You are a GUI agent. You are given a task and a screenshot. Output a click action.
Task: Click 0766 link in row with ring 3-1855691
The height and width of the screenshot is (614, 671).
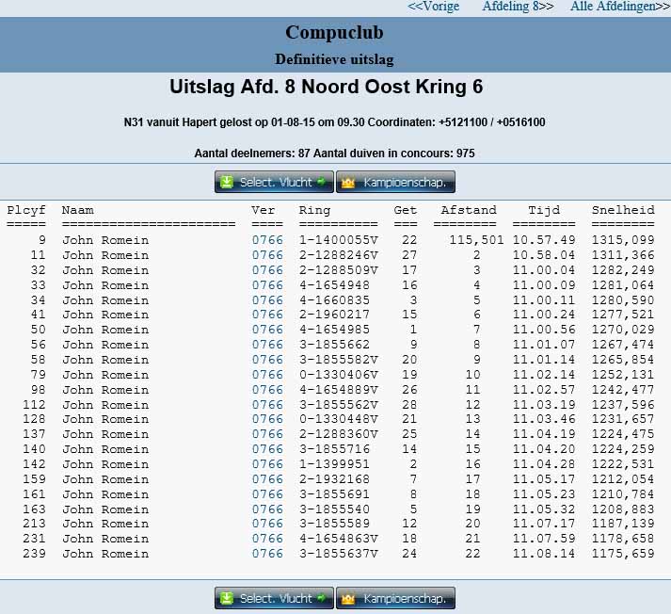[x=267, y=494]
